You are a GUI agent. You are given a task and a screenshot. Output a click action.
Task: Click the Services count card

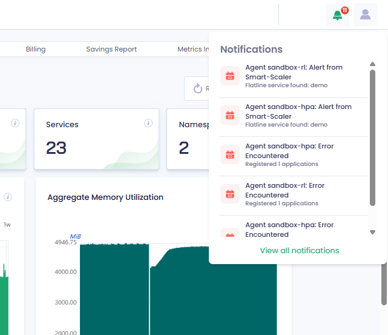[96, 139]
